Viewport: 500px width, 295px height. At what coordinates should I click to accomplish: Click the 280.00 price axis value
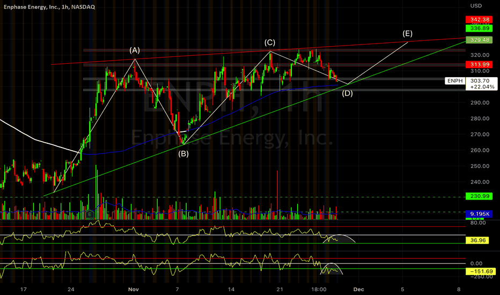coord(480,119)
